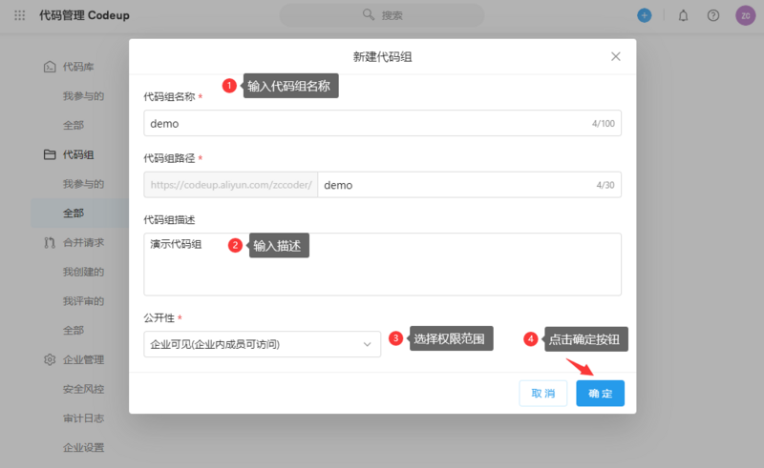
Task: Click the blue plus create icon
Action: (644, 15)
